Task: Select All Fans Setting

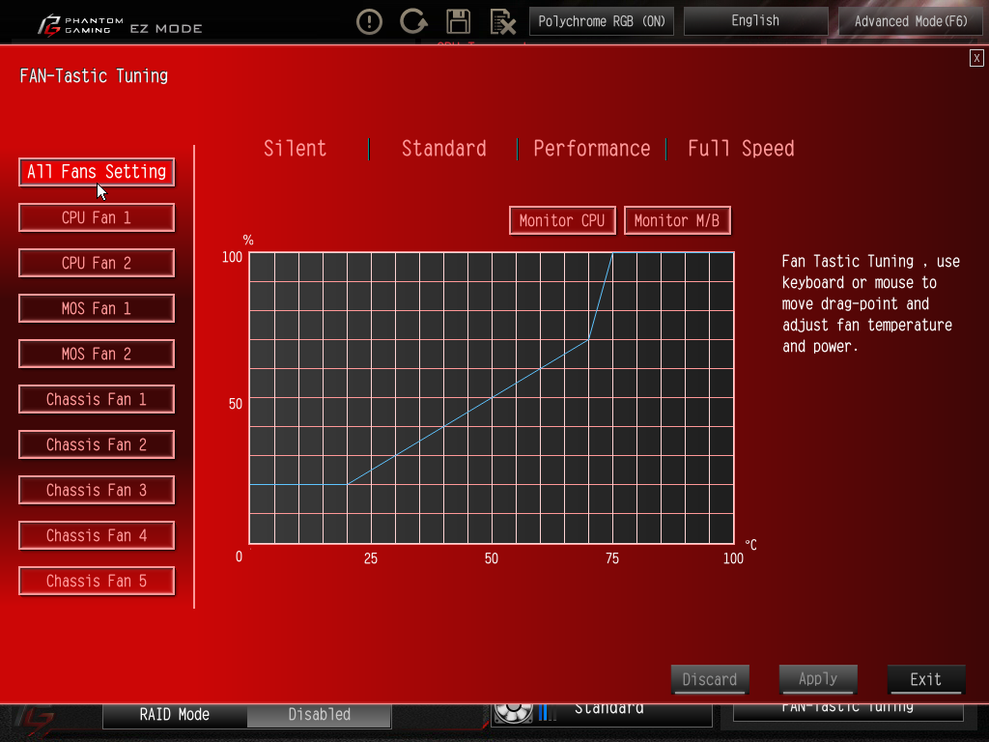Action: [97, 172]
